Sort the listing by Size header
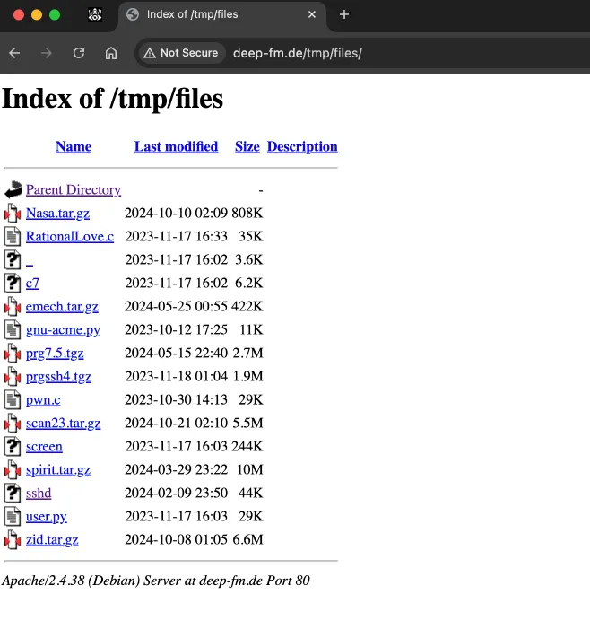This screenshot has height=638, width=590. (247, 147)
